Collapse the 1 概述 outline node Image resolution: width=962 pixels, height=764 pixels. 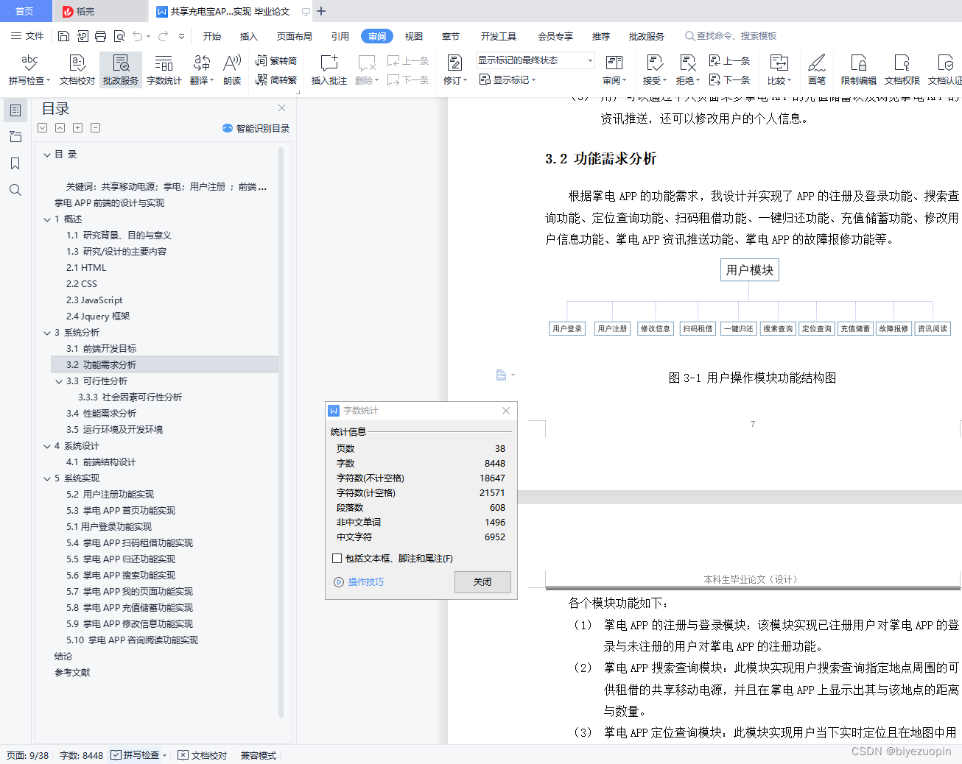(x=47, y=219)
